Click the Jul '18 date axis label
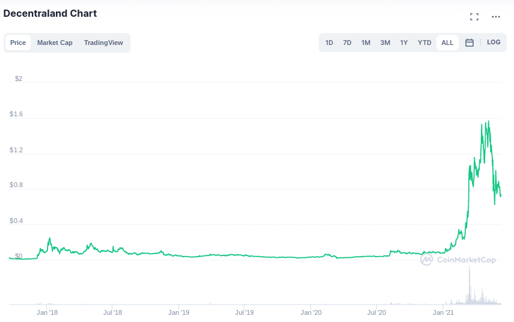Screen dimensions: 514x322 (112, 312)
